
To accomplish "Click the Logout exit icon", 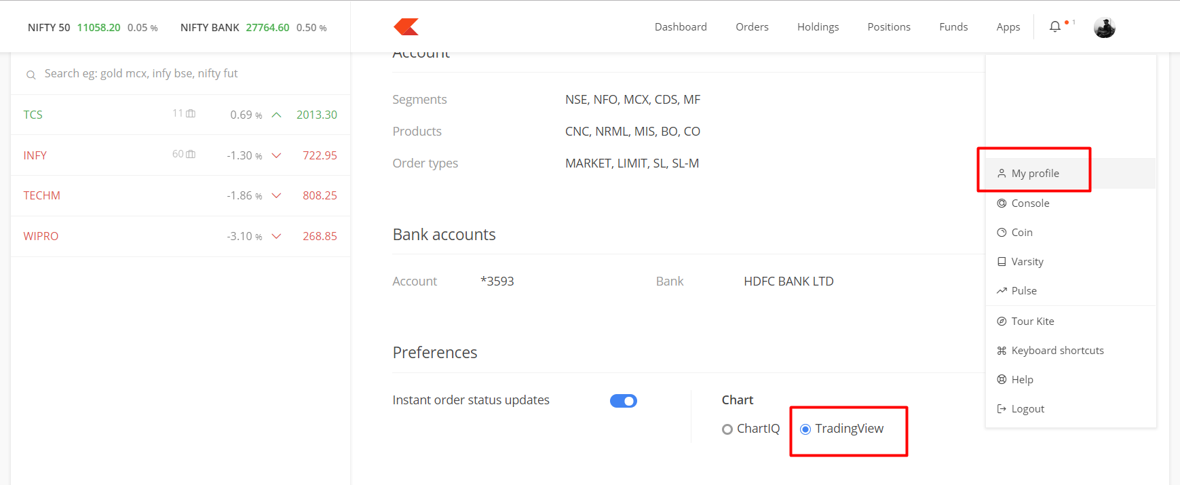I will [1002, 408].
